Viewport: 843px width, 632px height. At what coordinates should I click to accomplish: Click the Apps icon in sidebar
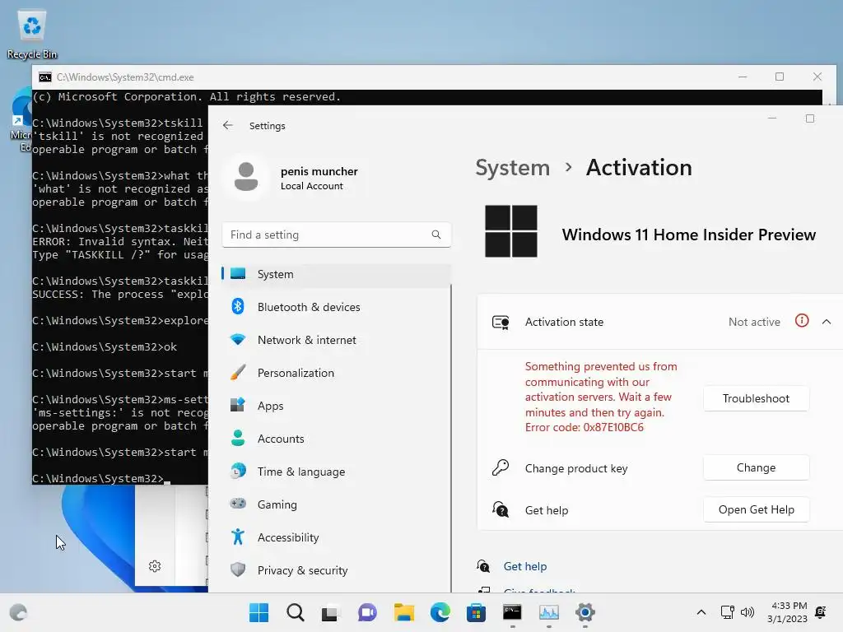coord(238,405)
